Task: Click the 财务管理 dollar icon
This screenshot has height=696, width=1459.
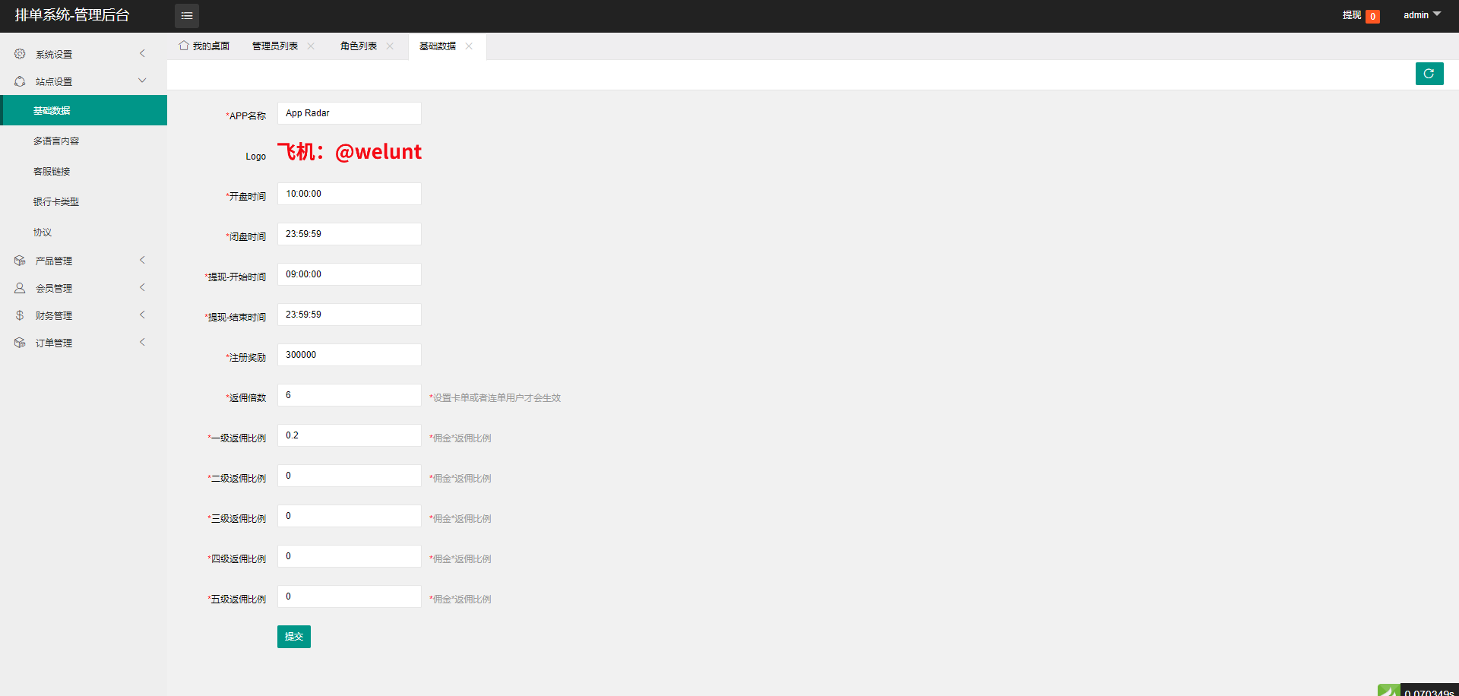Action: coord(20,315)
